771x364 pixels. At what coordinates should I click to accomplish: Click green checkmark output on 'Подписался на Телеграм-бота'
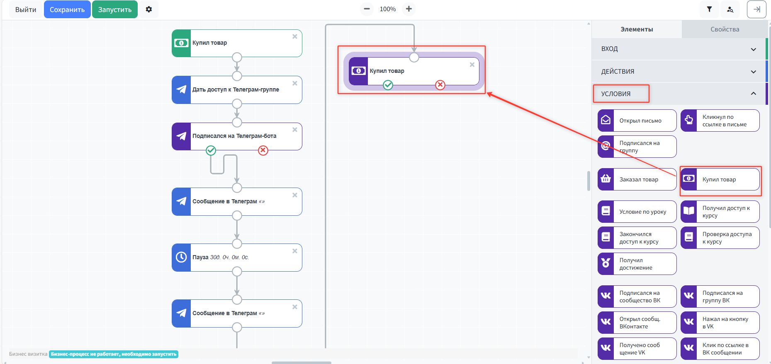[x=211, y=150]
